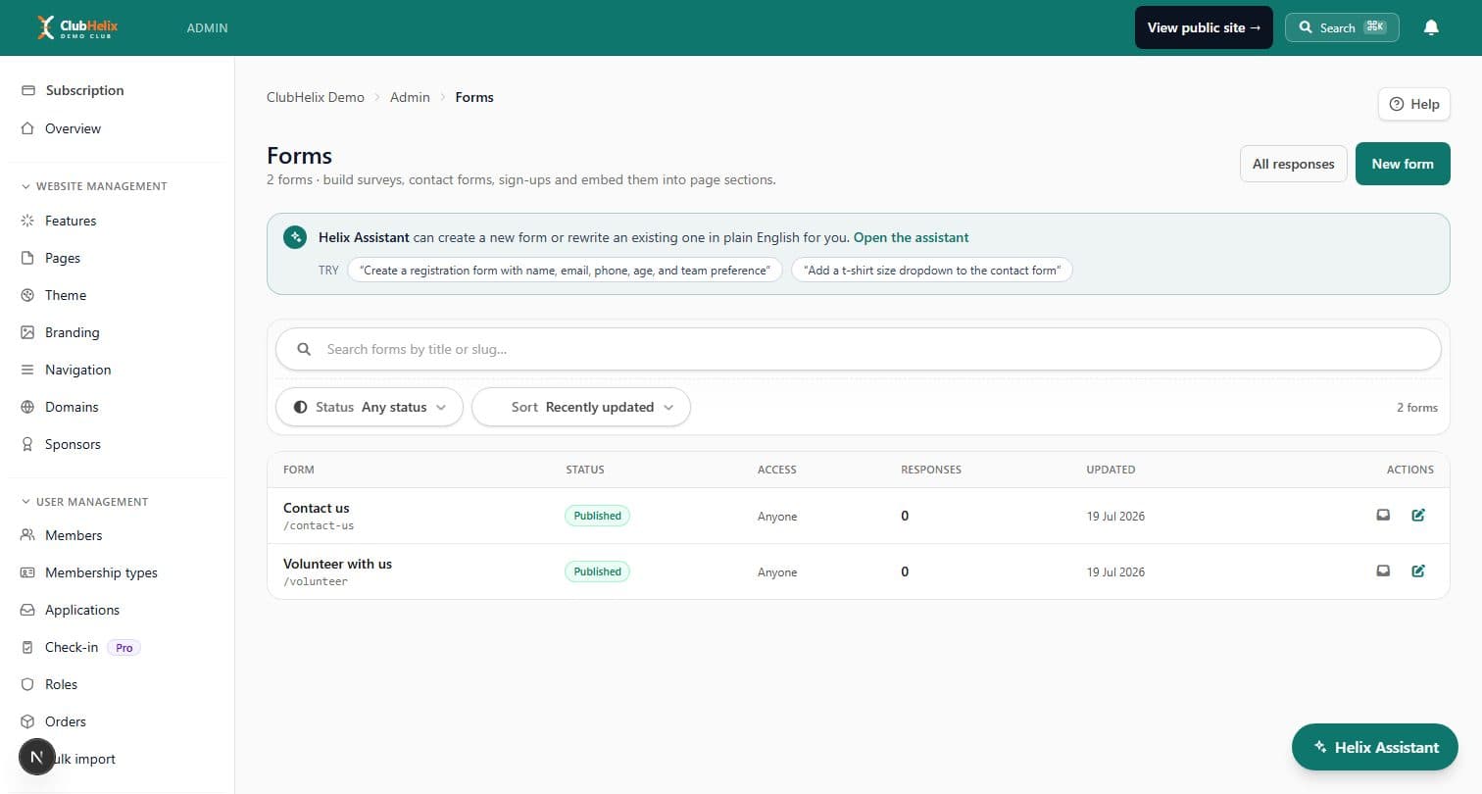Choose the registration form suggestion chip

tap(565, 270)
